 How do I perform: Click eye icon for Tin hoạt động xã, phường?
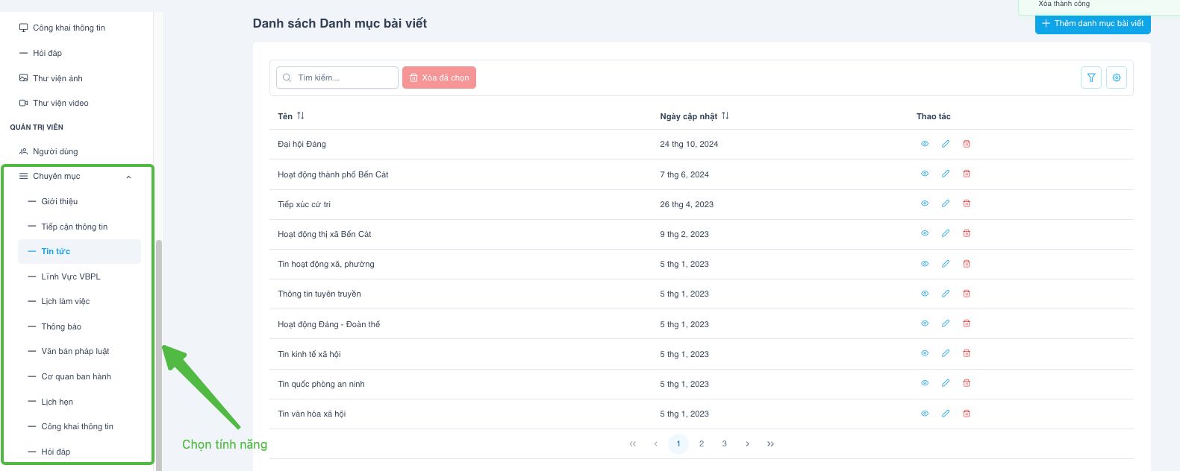[x=925, y=264]
